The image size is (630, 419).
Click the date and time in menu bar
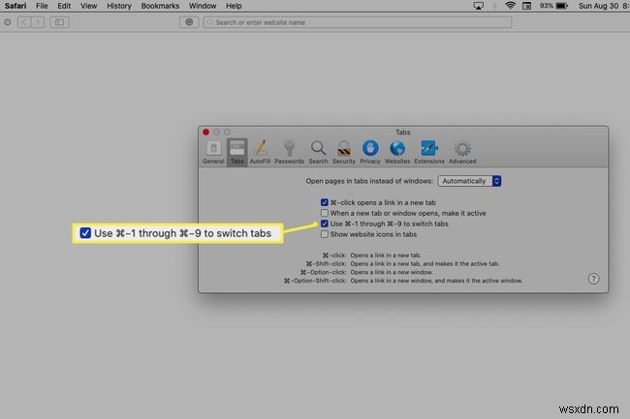click(604, 6)
